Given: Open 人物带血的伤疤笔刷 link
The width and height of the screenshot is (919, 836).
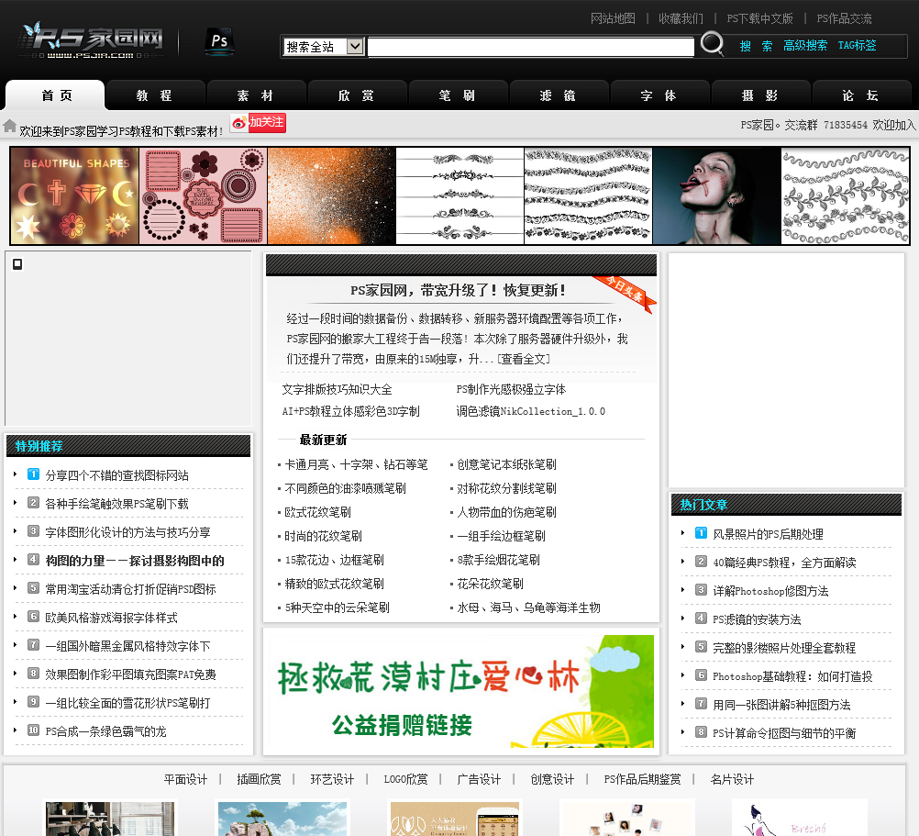Looking at the screenshot, I should pyautogui.click(x=507, y=512).
